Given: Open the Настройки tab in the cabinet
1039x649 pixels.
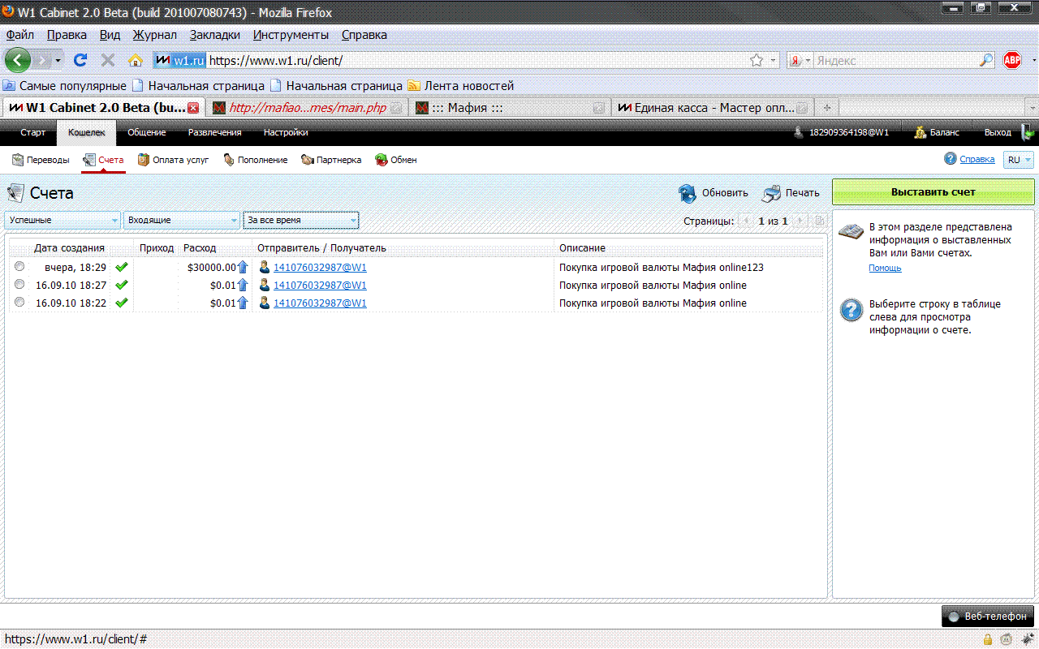Looking at the screenshot, I should point(286,132).
